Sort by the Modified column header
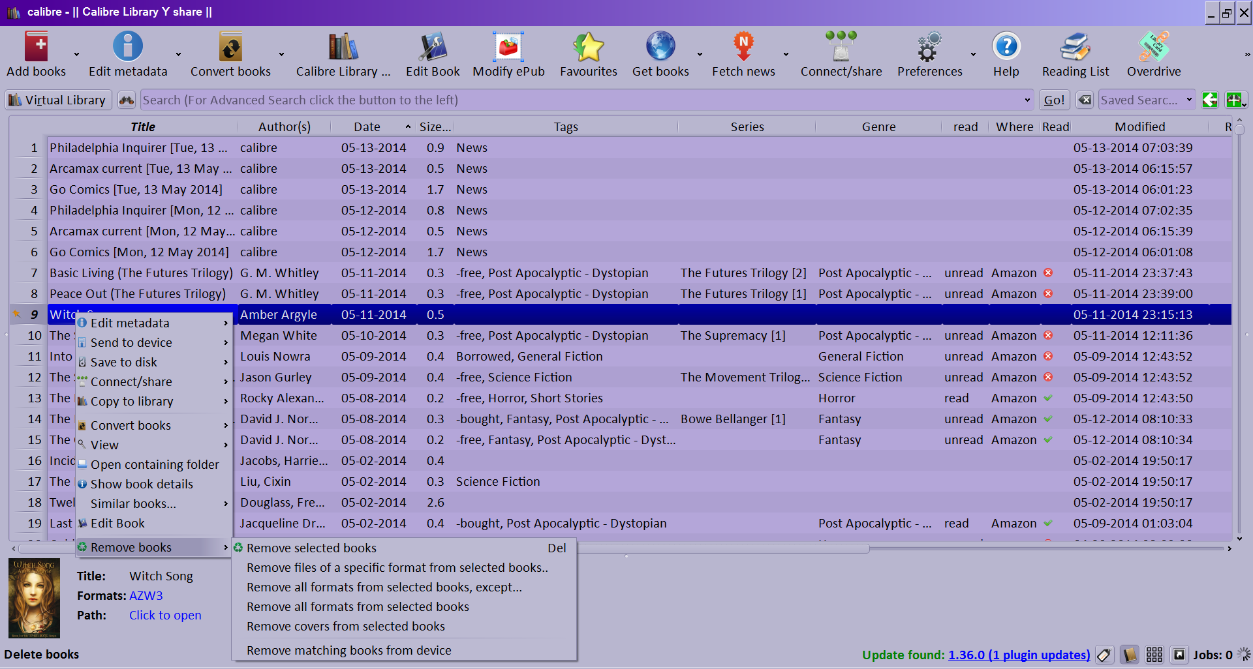 [1139, 126]
